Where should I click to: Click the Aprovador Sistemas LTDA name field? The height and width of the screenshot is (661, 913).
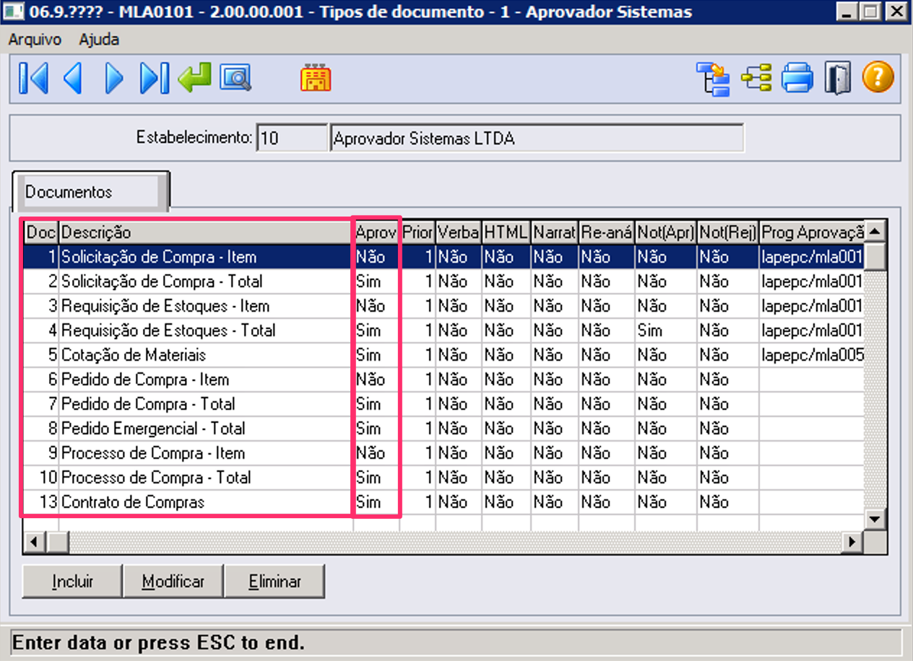click(537, 138)
